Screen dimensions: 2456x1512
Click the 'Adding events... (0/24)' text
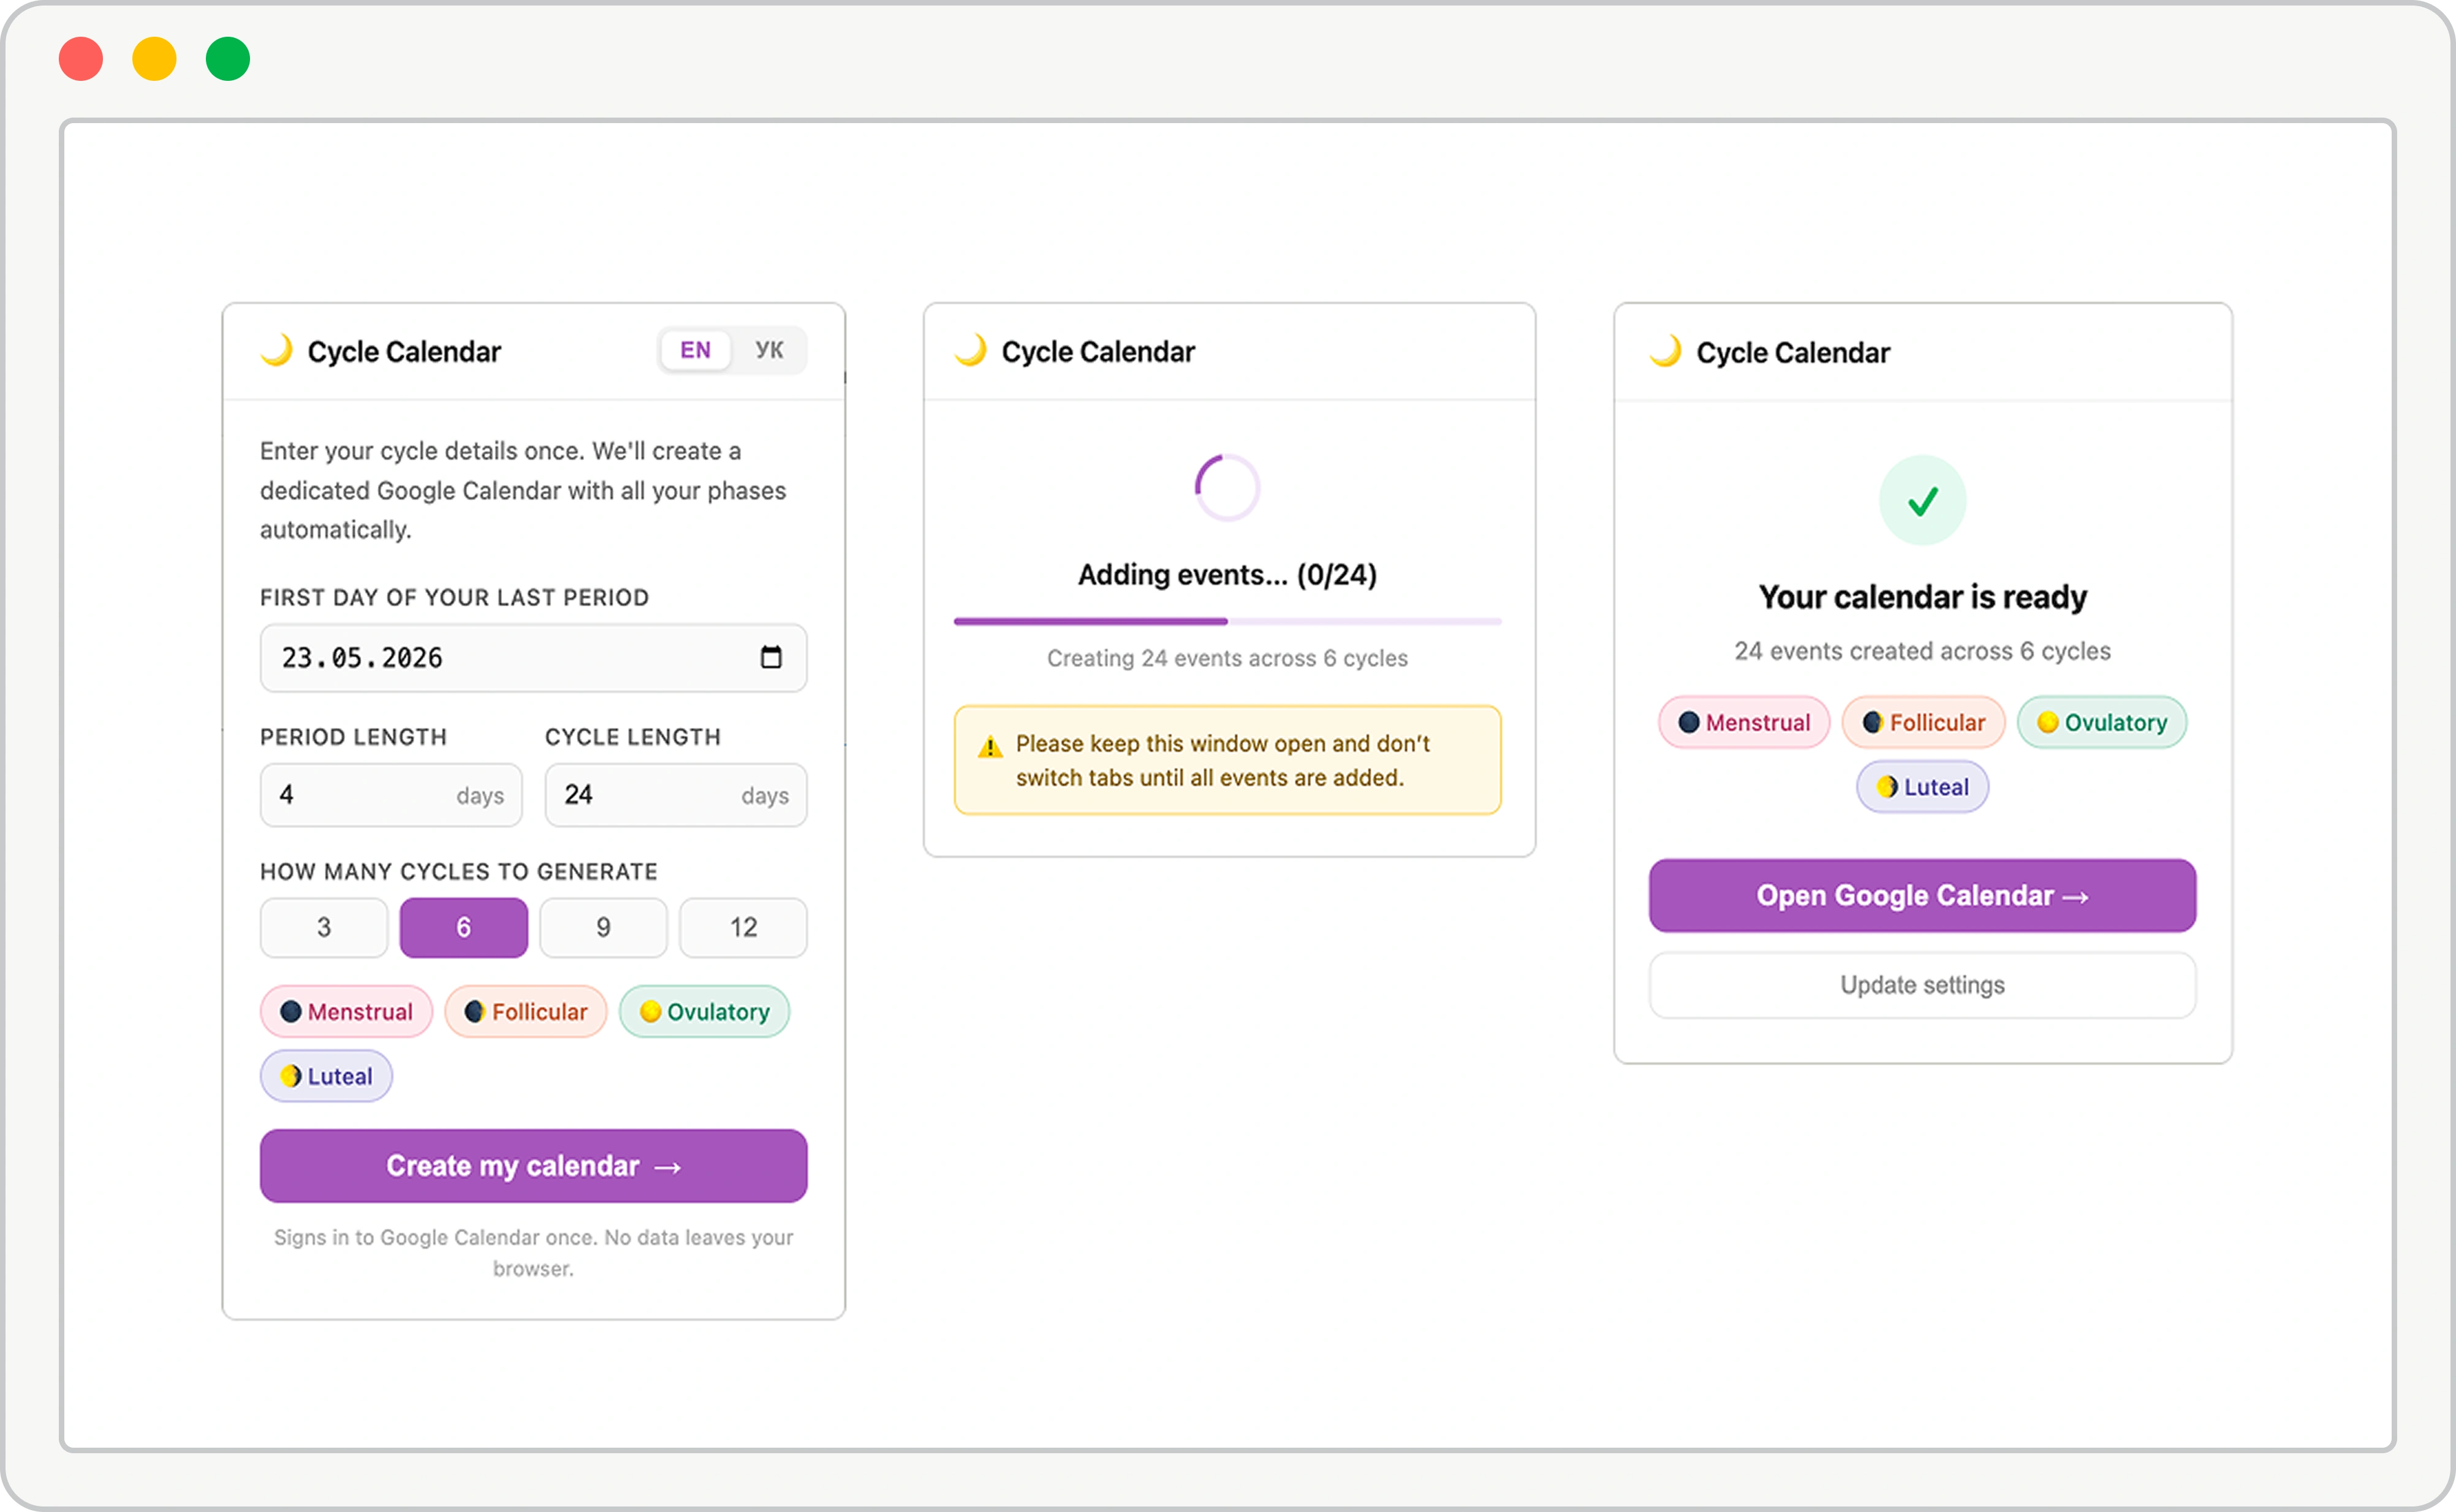click(x=1227, y=575)
